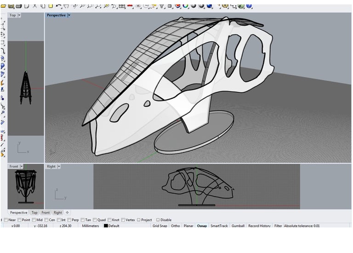Switch to the Right viewport tab
353x253 pixels.
(57, 213)
